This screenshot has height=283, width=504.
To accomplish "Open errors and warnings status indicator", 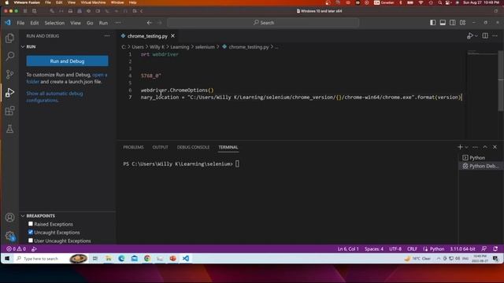I will click(16, 249).
